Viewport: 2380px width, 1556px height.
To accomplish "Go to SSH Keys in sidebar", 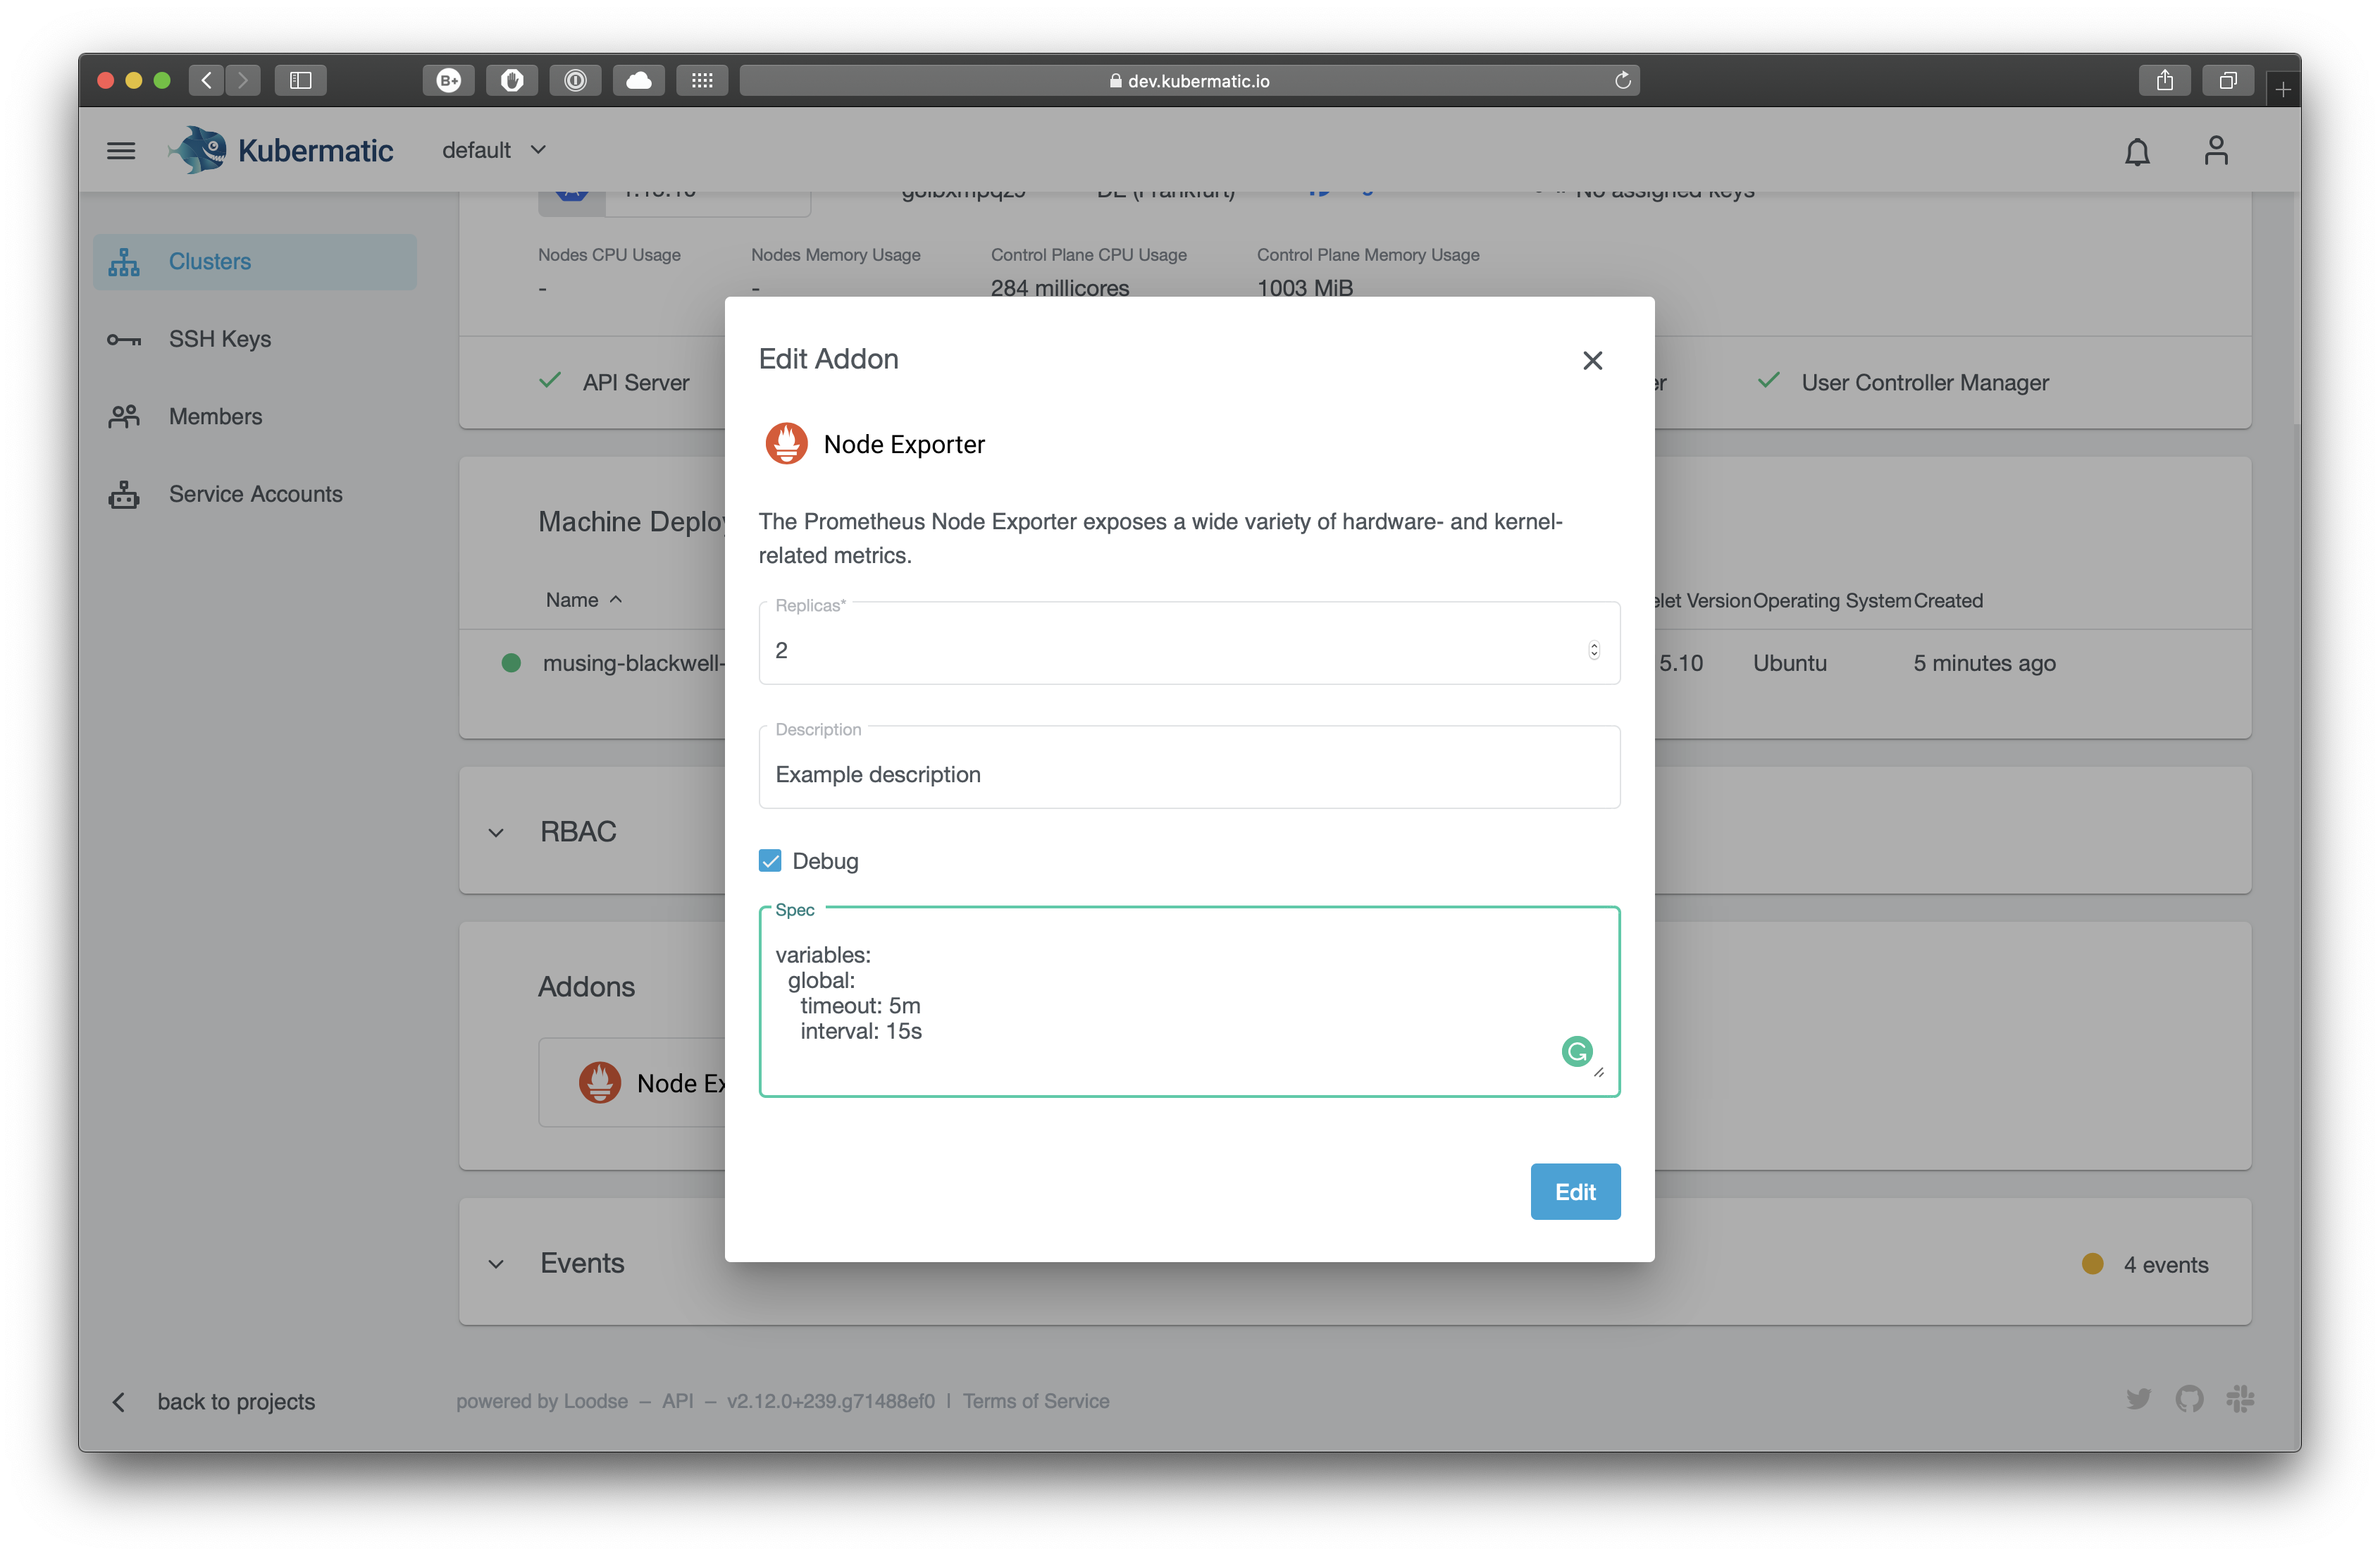I will (x=219, y=339).
